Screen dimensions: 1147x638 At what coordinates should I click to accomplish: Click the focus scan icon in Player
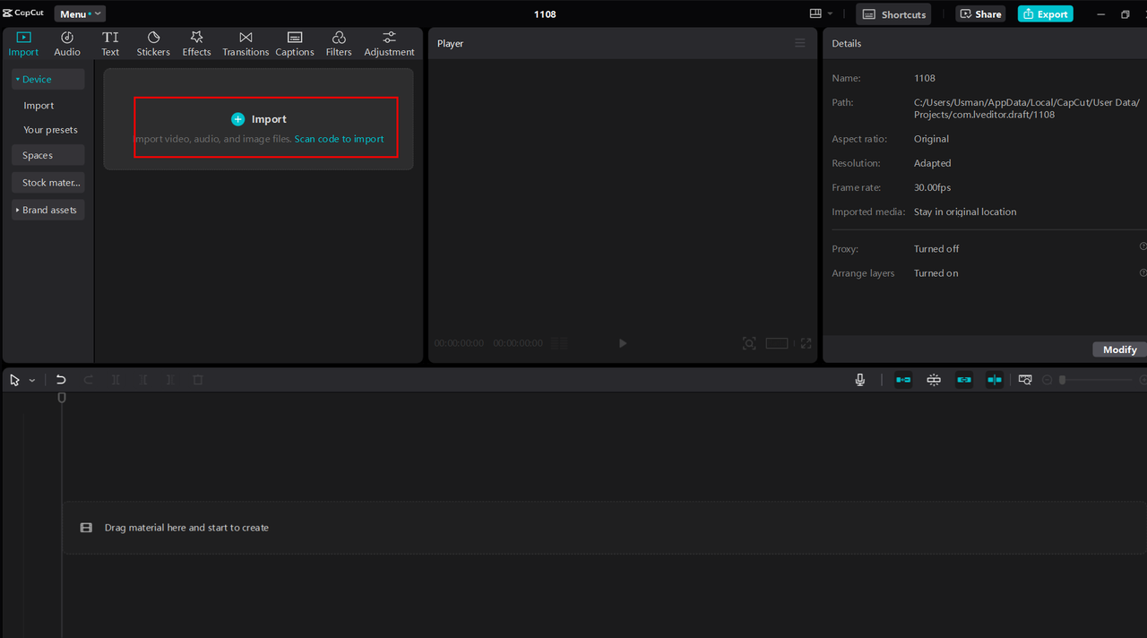[x=749, y=343]
